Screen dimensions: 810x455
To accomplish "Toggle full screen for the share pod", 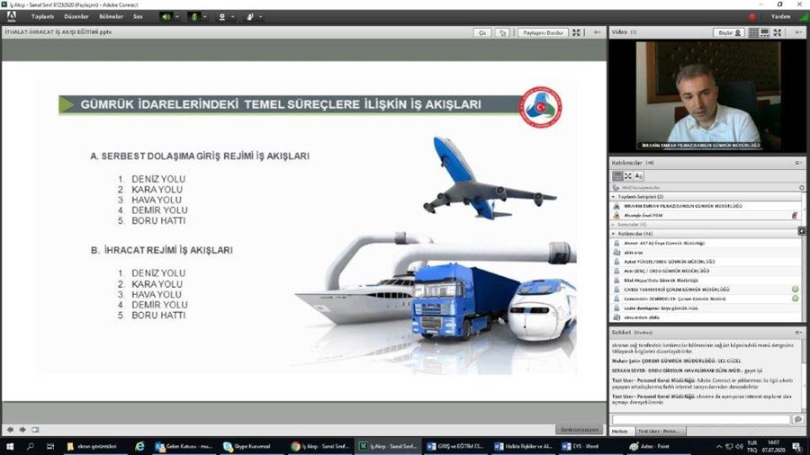I will pyautogui.click(x=577, y=32).
